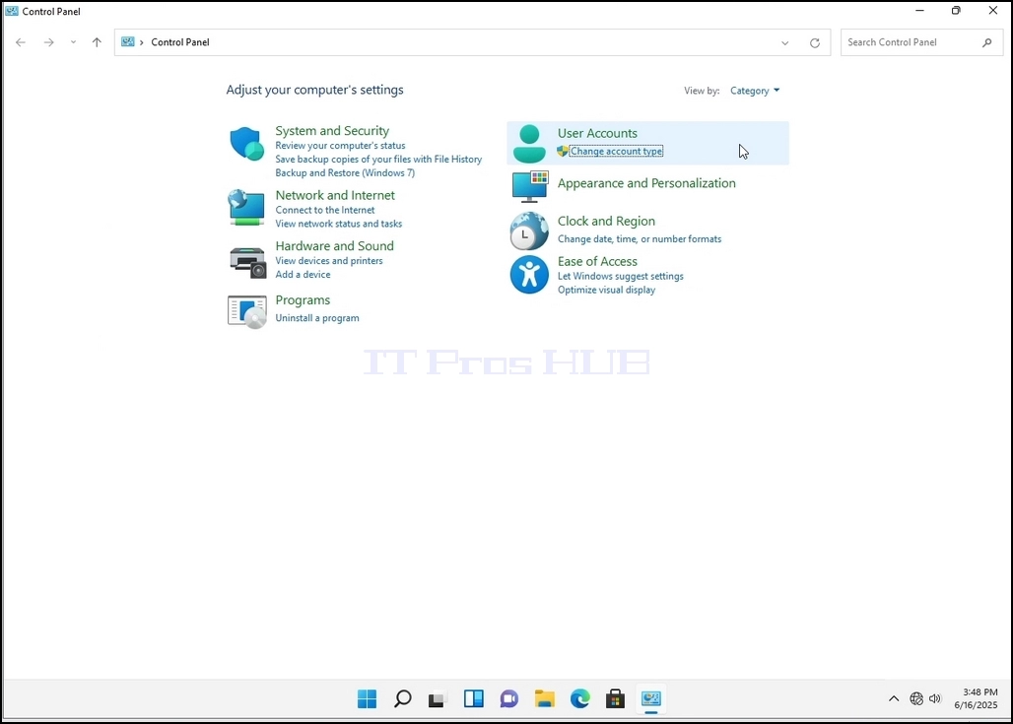Click the Hardware and Sound heading
This screenshot has height=724, width=1013.
pos(335,246)
